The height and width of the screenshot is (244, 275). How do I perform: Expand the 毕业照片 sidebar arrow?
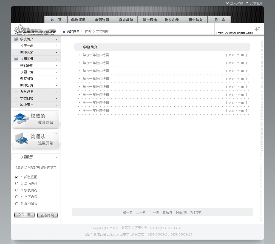(56, 105)
